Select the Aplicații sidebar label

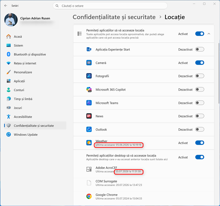(19, 81)
